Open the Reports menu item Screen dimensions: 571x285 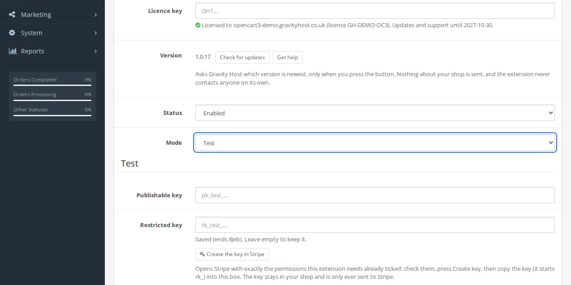tap(52, 51)
